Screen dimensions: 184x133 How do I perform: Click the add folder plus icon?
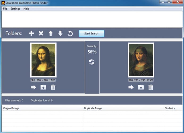31,34
